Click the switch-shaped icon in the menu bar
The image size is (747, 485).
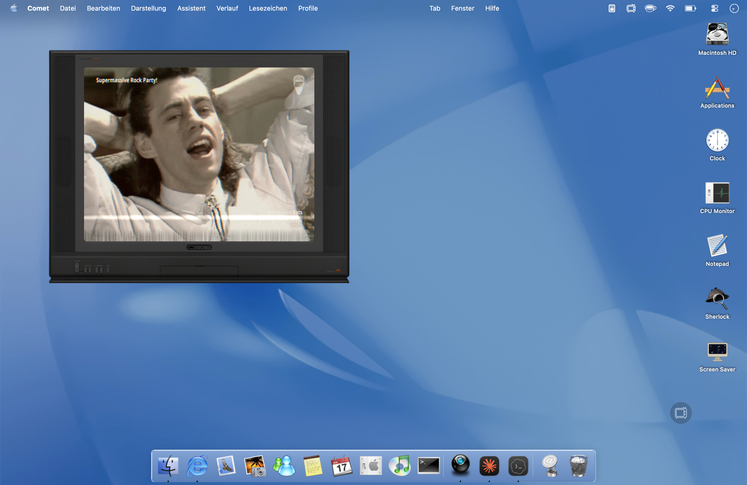612,8
